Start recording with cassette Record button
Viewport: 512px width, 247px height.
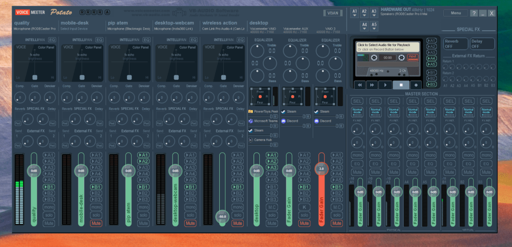click(x=416, y=85)
